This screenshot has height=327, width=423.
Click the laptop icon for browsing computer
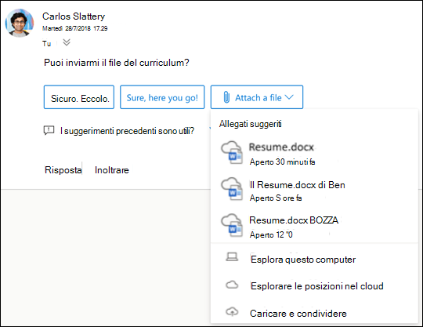coord(232,257)
